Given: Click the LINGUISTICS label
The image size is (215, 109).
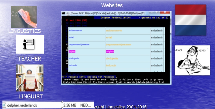Looking at the screenshot, I should tap(25, 31).
